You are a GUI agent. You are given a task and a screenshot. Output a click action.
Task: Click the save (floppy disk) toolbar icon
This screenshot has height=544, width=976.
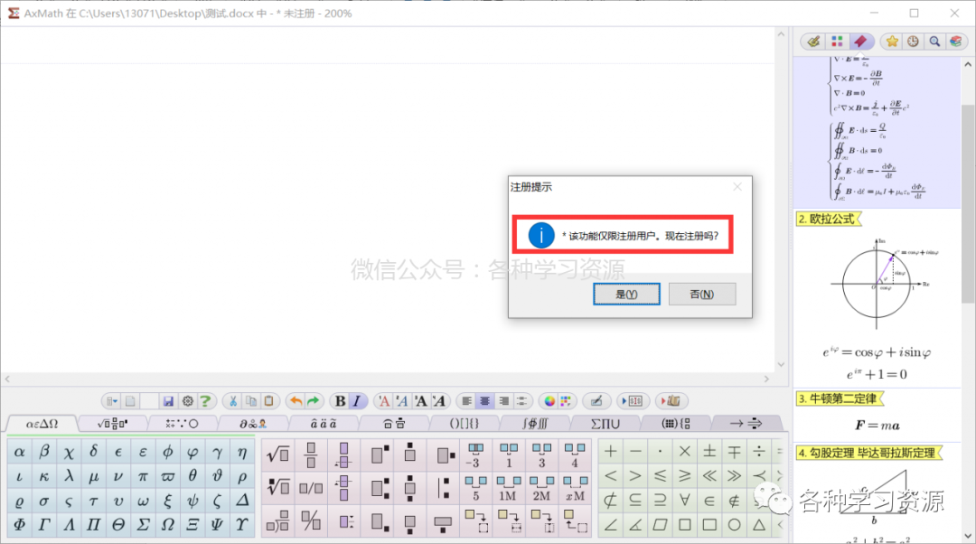168,401
